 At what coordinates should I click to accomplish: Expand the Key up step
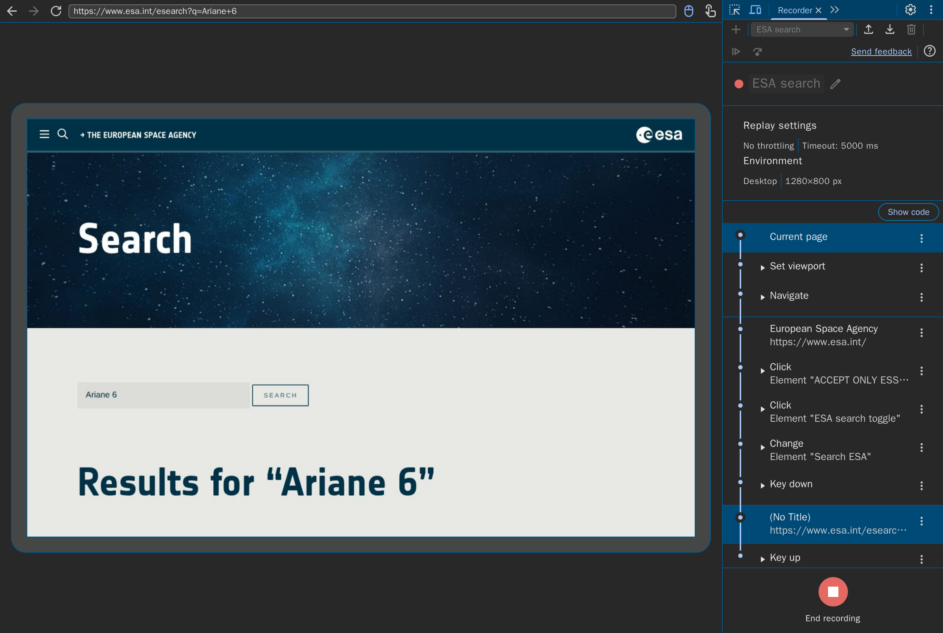coord(763,559)
